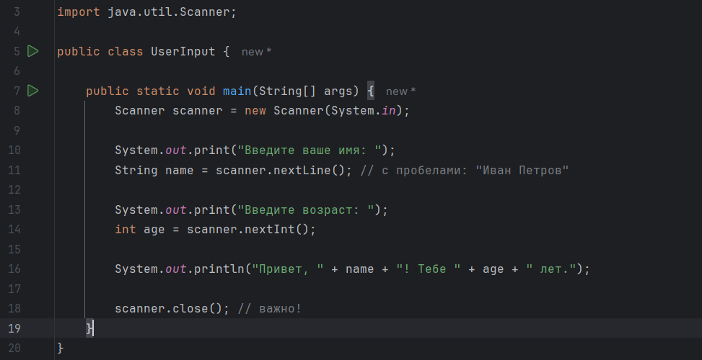This screenshot has width=702, height=360.
Task: Run the main method via gutter icon
Action: [32, 91]
